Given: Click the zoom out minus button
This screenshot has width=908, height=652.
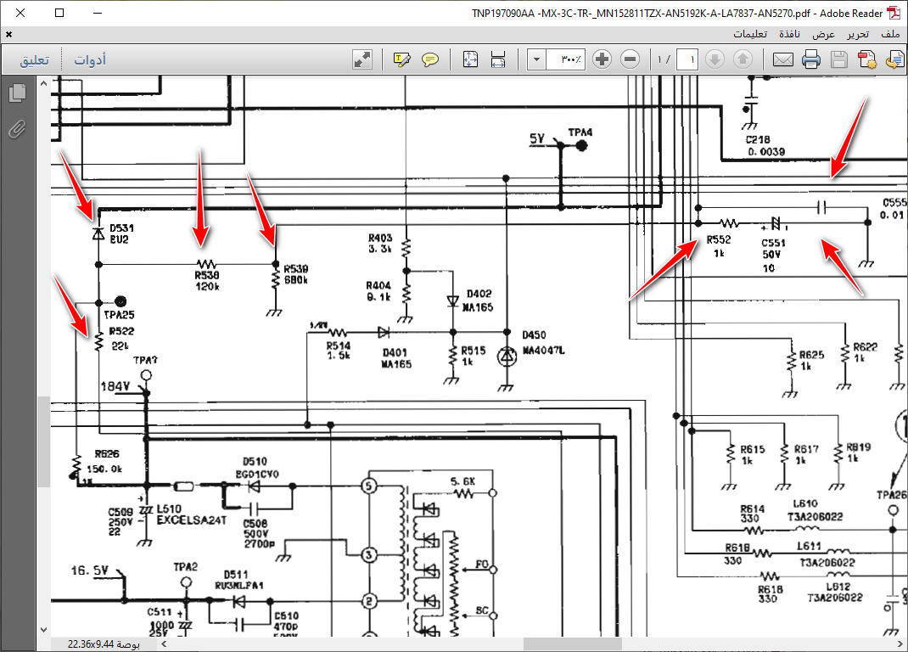Looking at the screenshot, I should 630,59.
